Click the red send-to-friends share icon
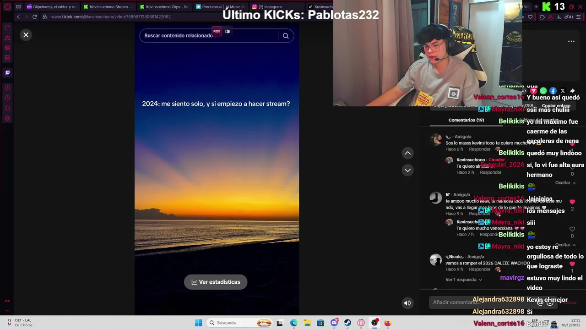The height and width of the screenshot is (330, 586). coord(533,91)
